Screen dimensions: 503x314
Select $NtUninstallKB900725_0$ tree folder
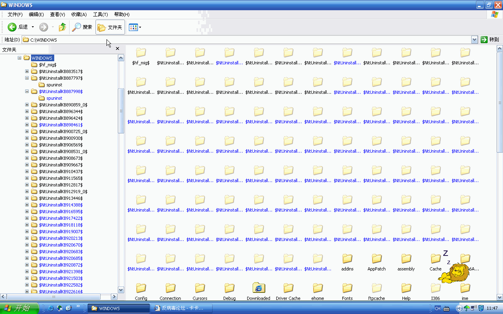63,131
